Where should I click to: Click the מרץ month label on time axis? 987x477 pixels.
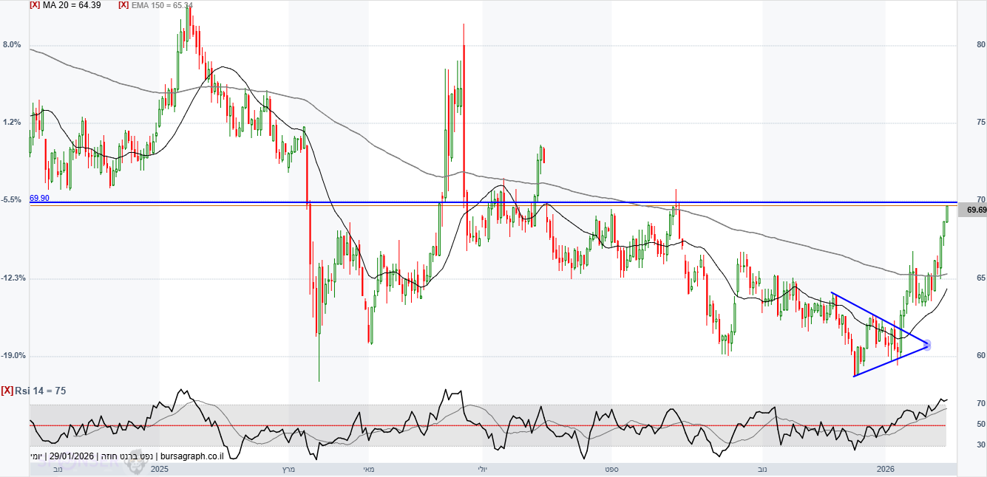coord(289,469)
